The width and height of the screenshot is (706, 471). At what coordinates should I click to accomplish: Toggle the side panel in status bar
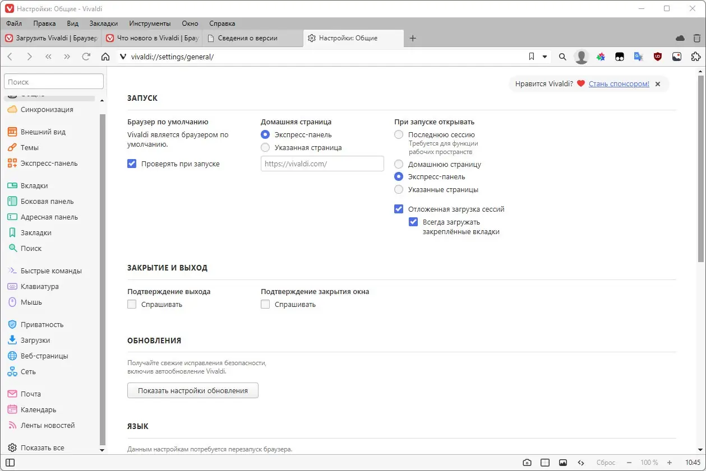[10, 463]
